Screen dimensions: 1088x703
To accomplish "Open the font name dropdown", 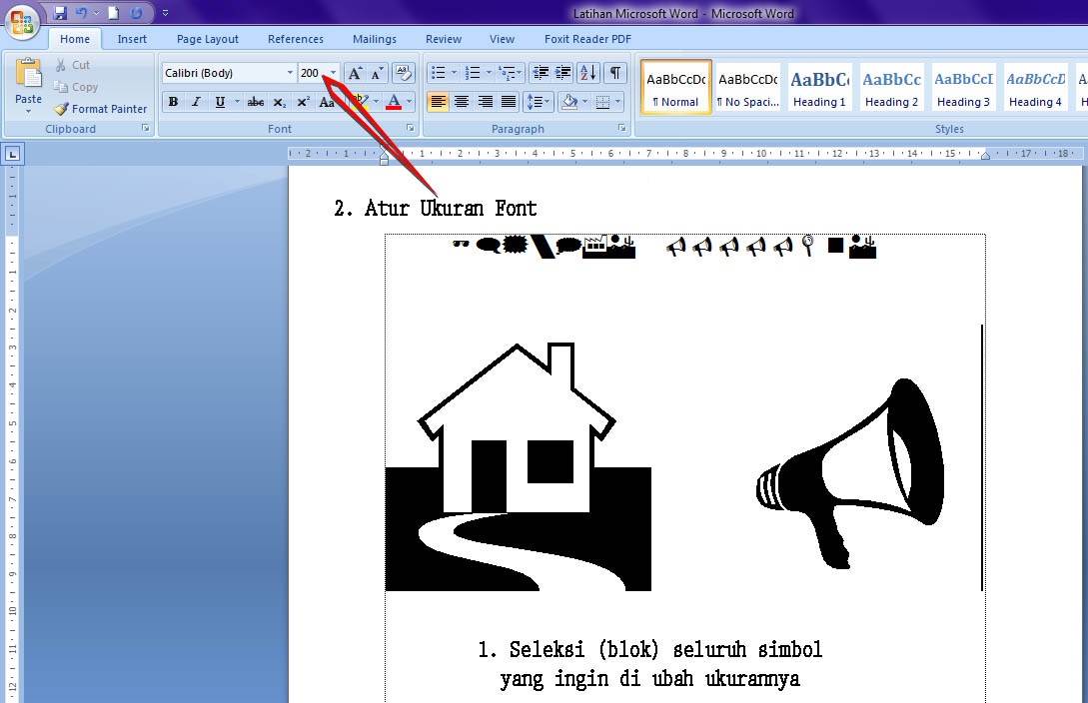I will (289, 72).
